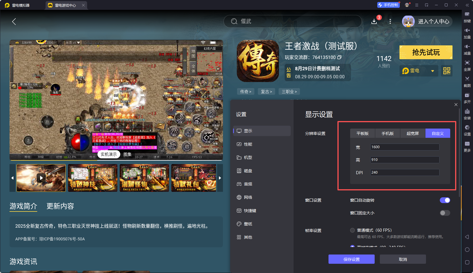The height and width of the screenshot is (273, 473).
Task: Open 设置 gear in the right sidebar
Action: pos(467,127)
